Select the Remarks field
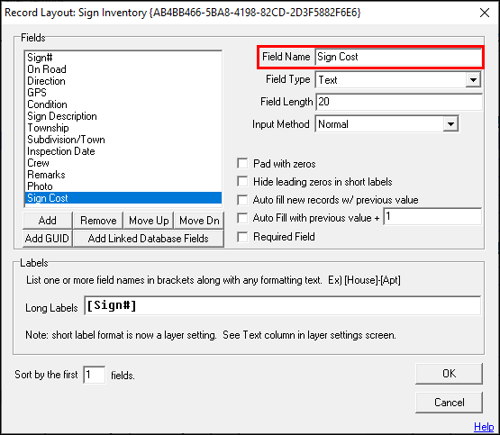This screenshot has width=500, height=435. coord(123,175)
